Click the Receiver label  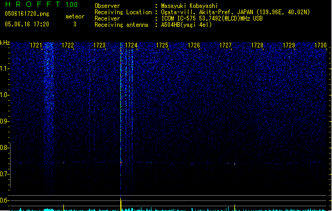[107, 18]
